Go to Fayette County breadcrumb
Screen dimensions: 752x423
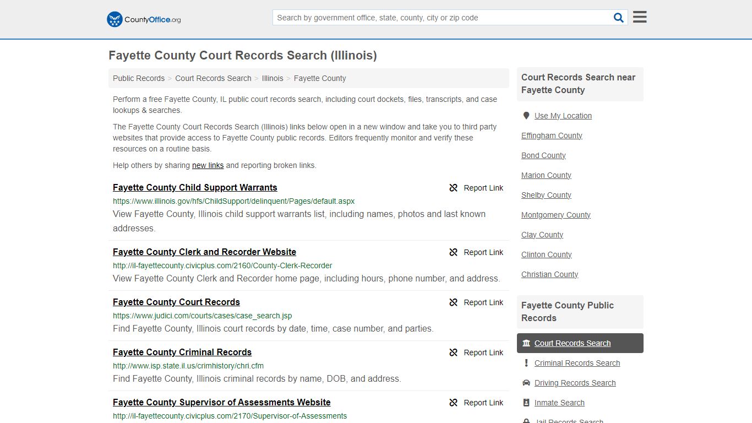[x=320, y=78]
